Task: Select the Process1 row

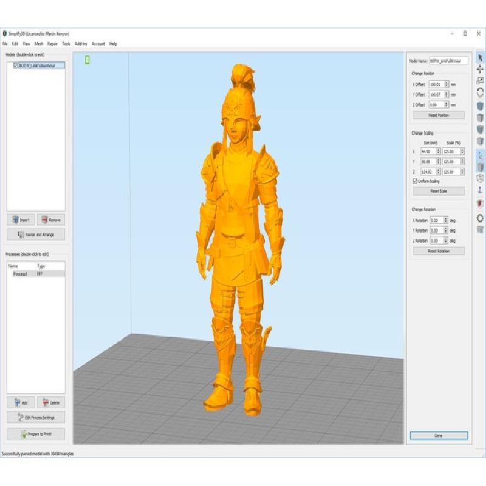Action: point(36,274)
